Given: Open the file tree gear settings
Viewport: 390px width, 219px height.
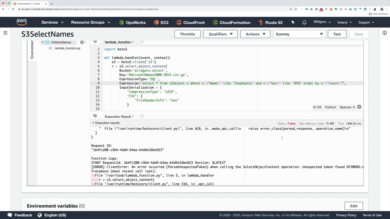Looking at the screenshot, I should pyautogui.click(x=82, y=42).
